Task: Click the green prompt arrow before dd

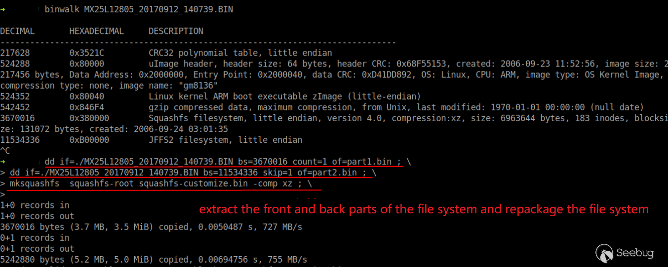Action: point(2,162)
